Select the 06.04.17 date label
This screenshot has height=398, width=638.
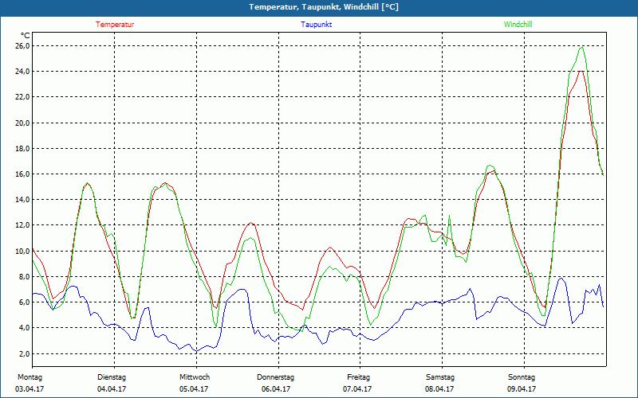point(276,389)
